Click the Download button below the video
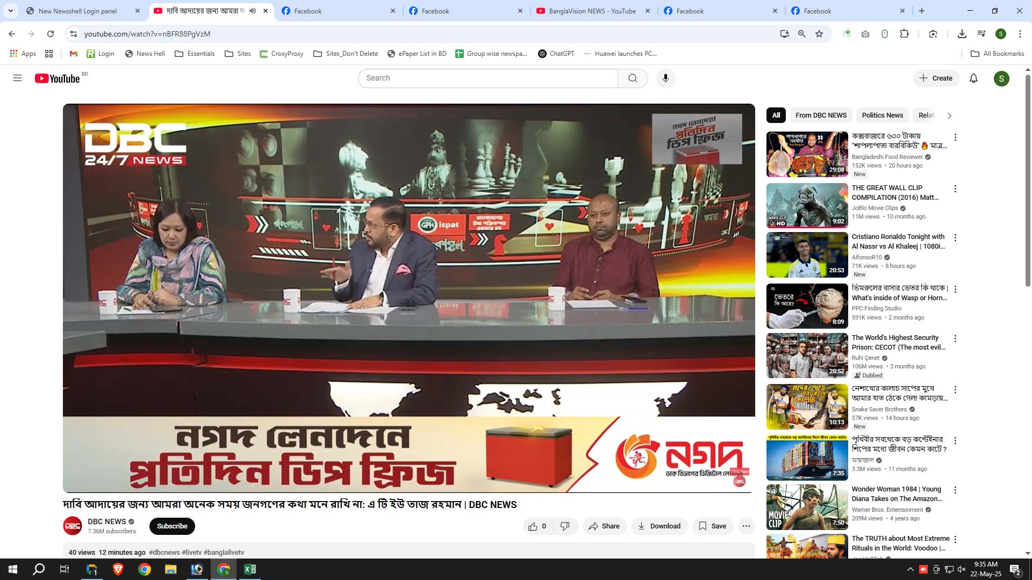Viewport: 1032px width, 580px height. 659,526
